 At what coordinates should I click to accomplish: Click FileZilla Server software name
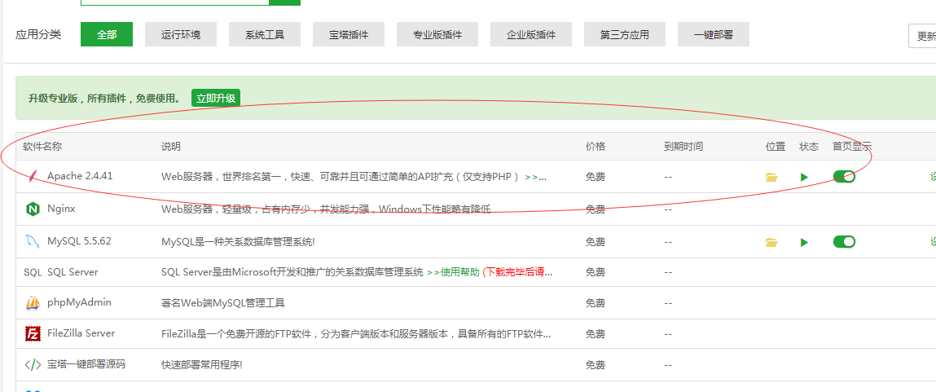pyautogui.click(x=81, y=333)
